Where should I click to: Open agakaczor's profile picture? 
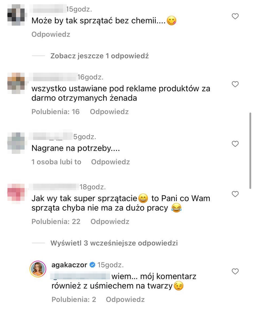pyautogui.click(x=38, y=269)
